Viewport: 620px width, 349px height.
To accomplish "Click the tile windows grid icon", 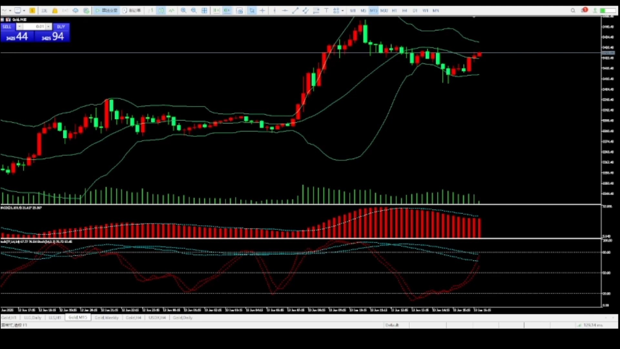I will pos(204,11).
